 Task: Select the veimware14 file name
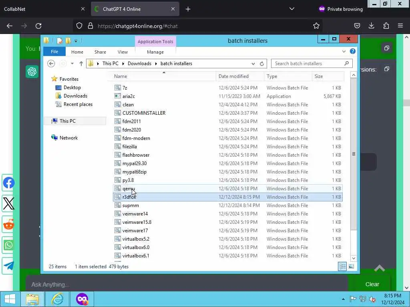135,213
